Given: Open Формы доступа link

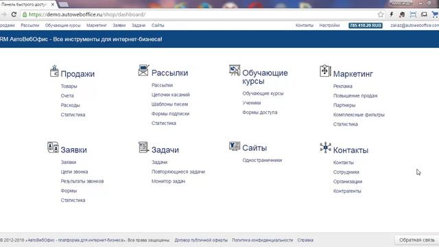Looking at the screenshot, I should [x=260, y=113].
